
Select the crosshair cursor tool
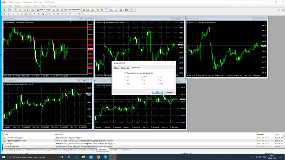[9, 14]
